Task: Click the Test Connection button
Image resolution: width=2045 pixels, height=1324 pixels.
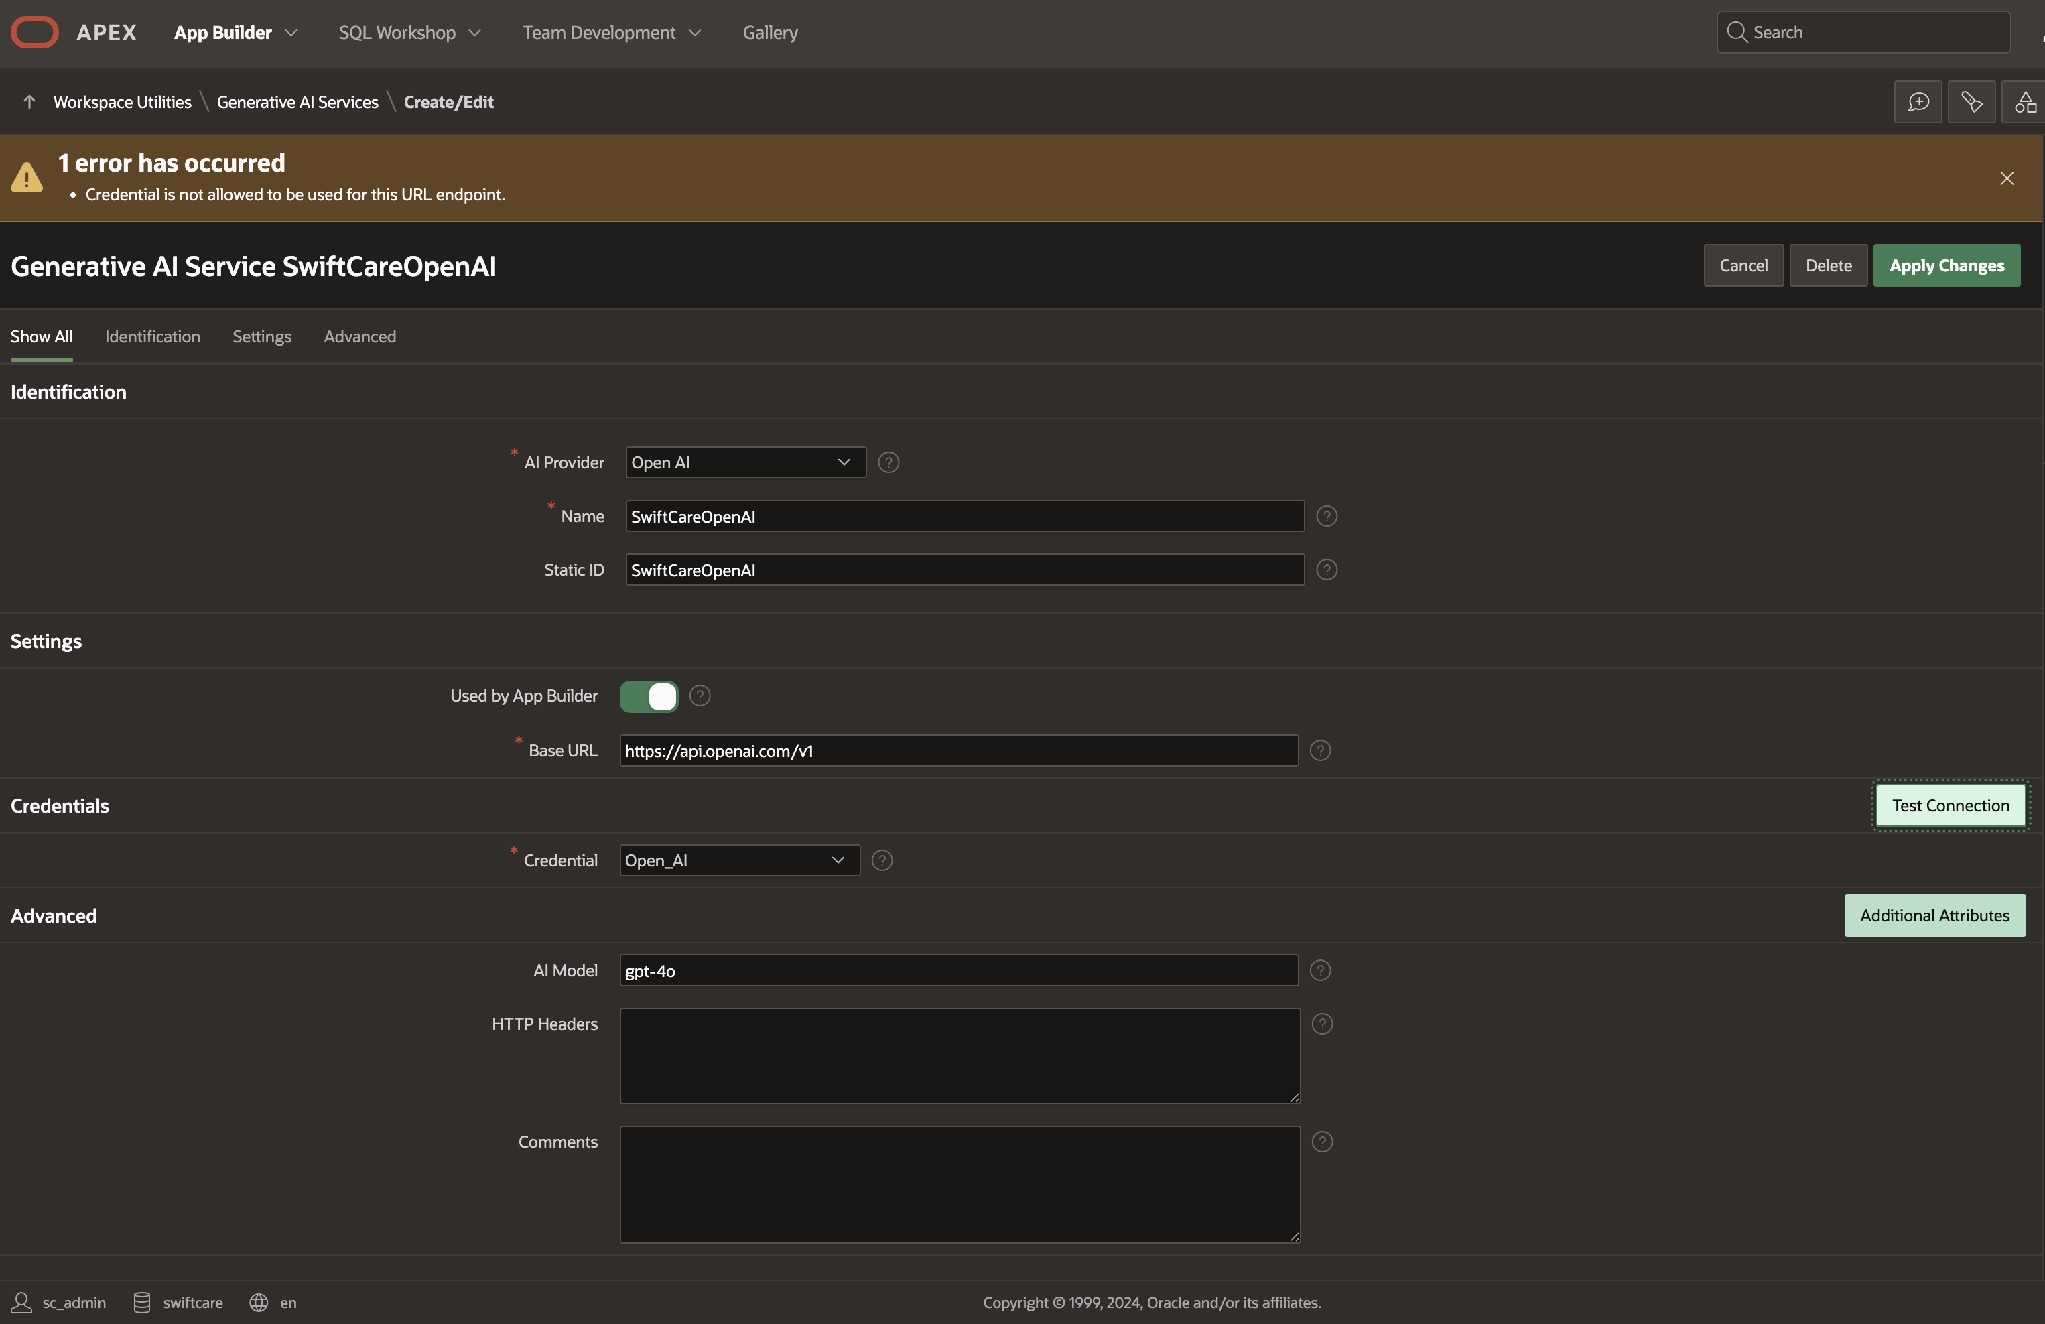Action: click(x=1951, y=805)
